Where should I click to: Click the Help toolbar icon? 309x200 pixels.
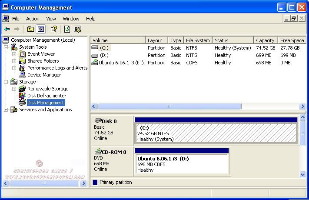click(x=54, y=29)
